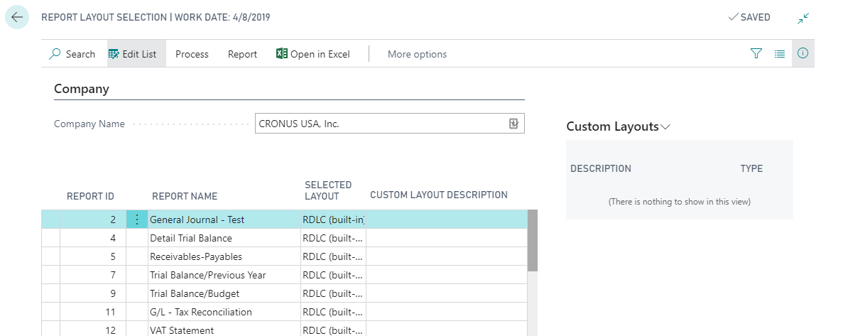843x336 pixels.
Task: Collapse the page using the shrink arrows icon
Action: pos(803,18)
